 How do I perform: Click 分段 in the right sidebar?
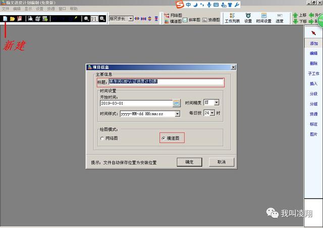(x=314, y=94)
